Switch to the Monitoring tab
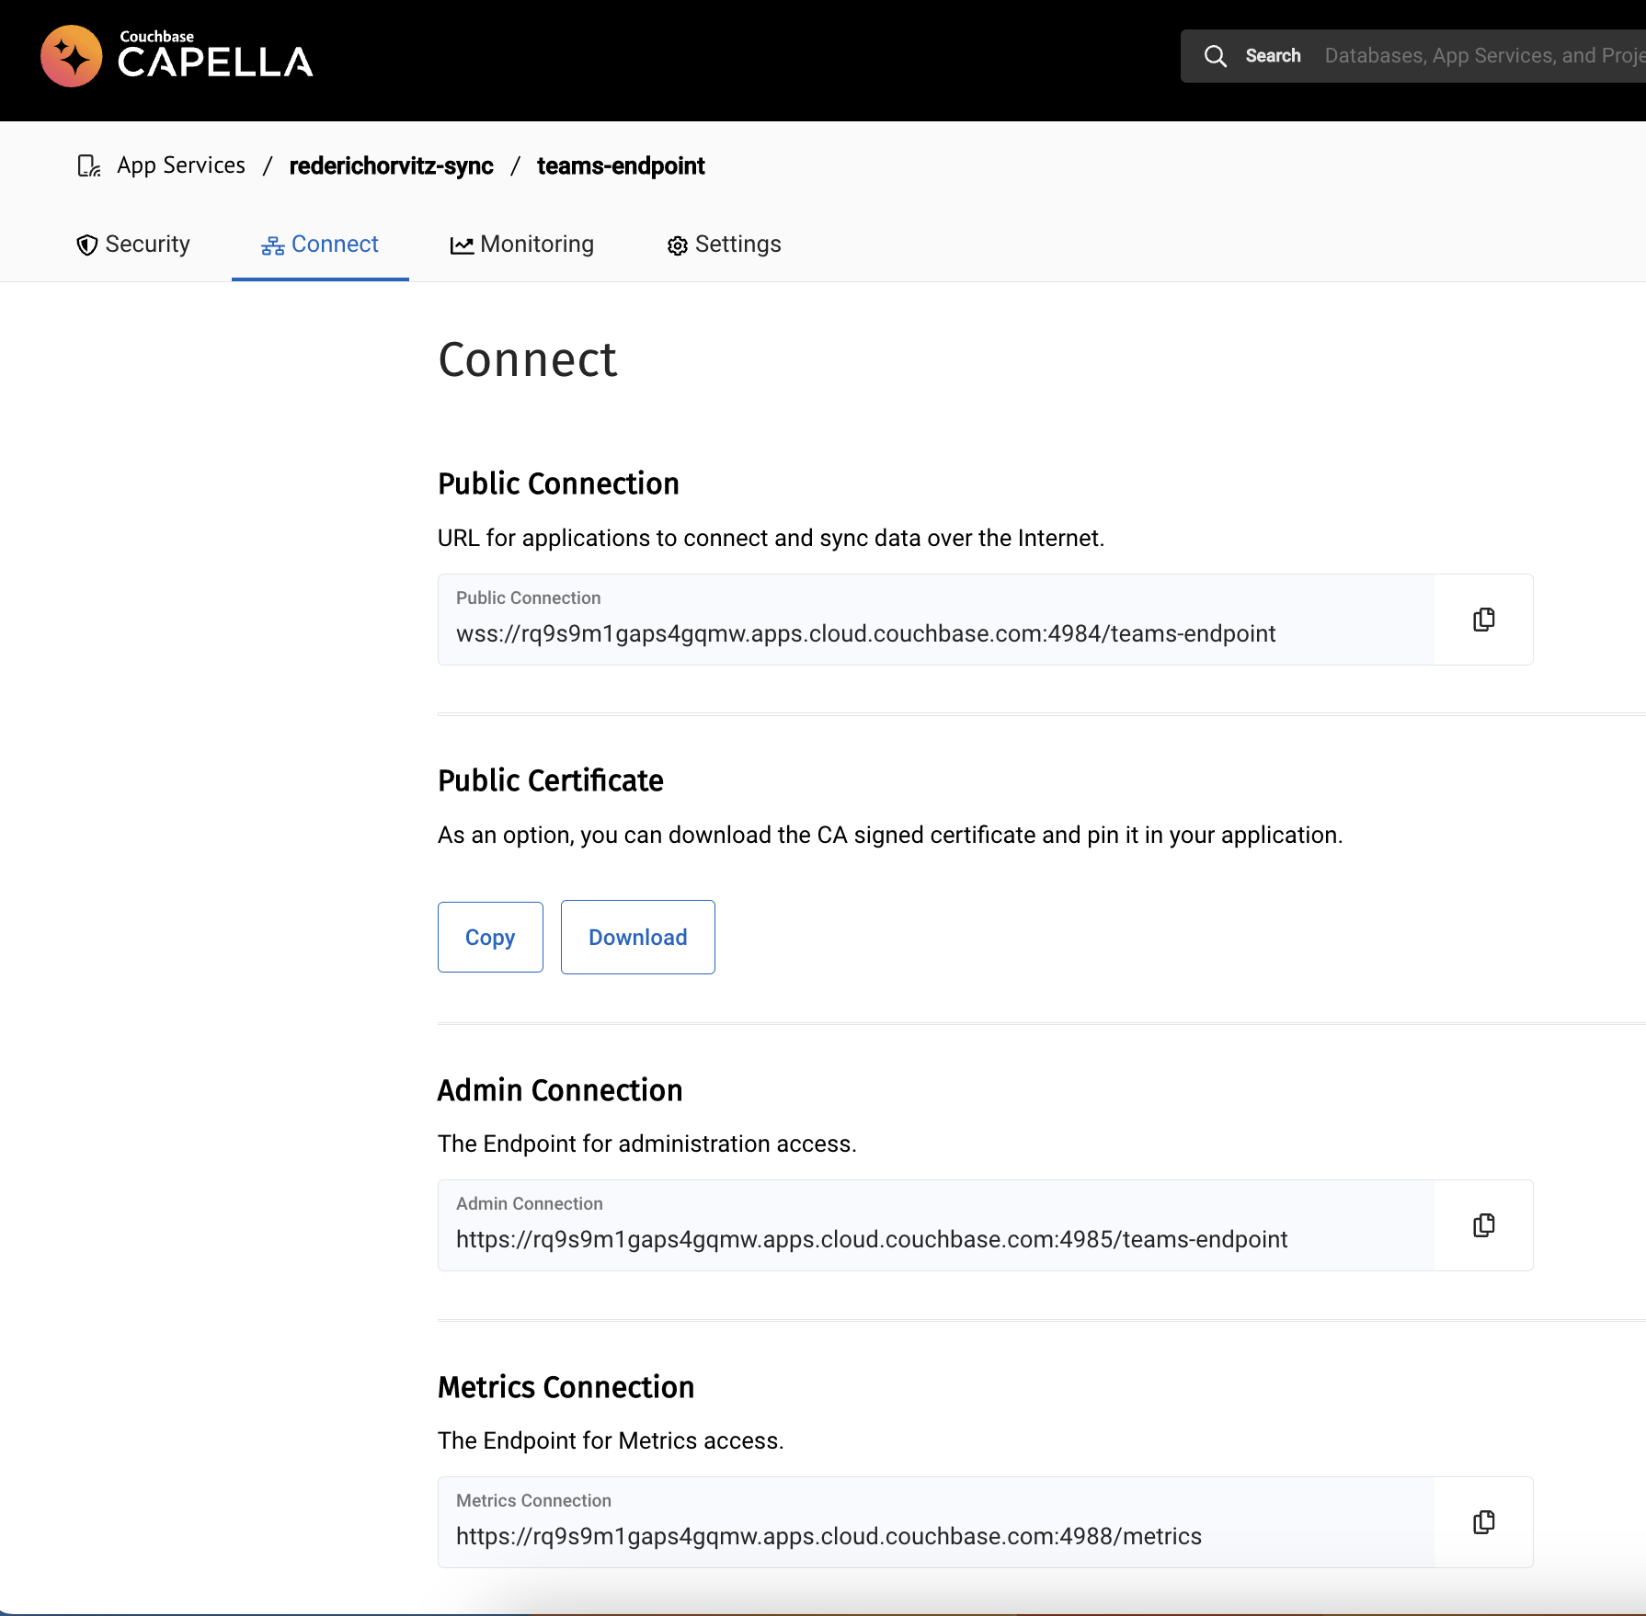 (x=536, y=245)
